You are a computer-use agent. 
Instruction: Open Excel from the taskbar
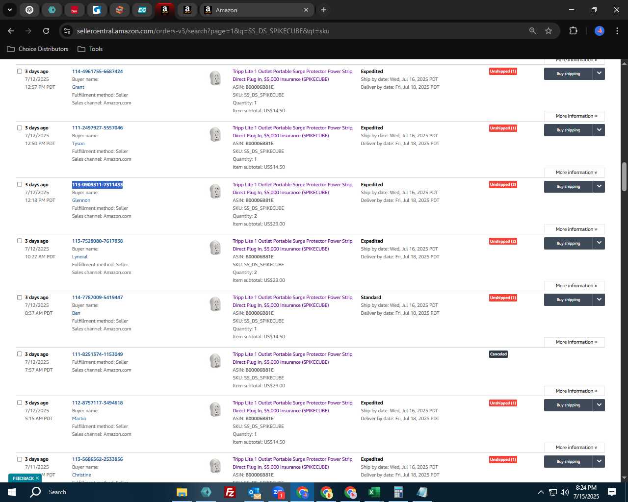(374, 492)
